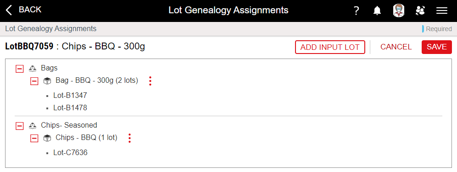The image size is (457, 172).
Task: Click the ADD INPUT LOT button
Action: point(330,47)
